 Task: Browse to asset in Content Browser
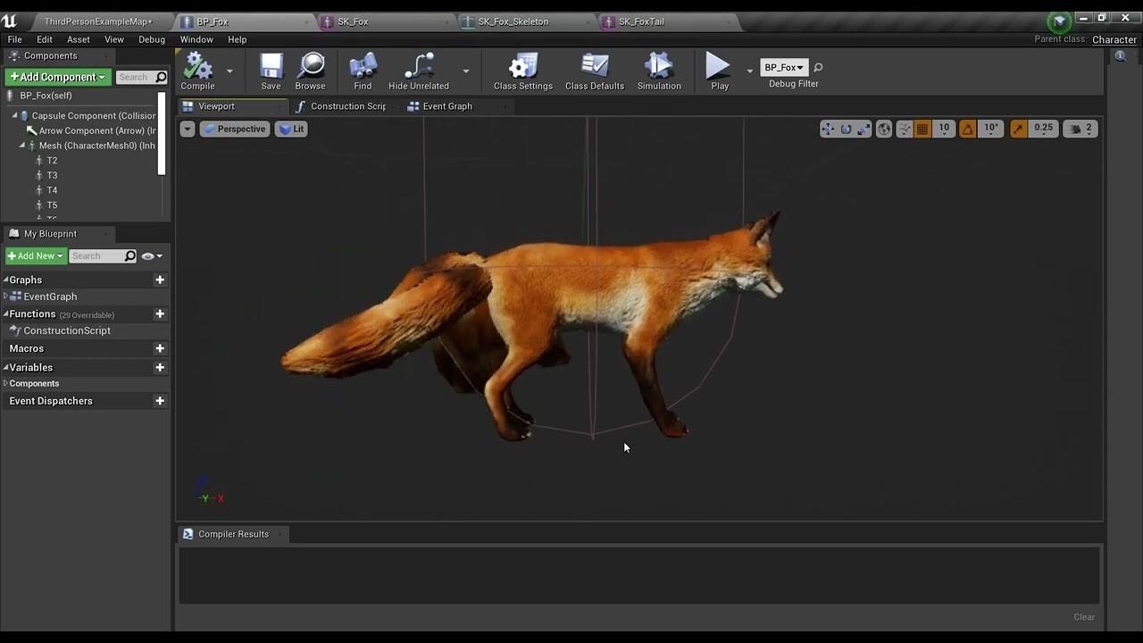(310, 71)
